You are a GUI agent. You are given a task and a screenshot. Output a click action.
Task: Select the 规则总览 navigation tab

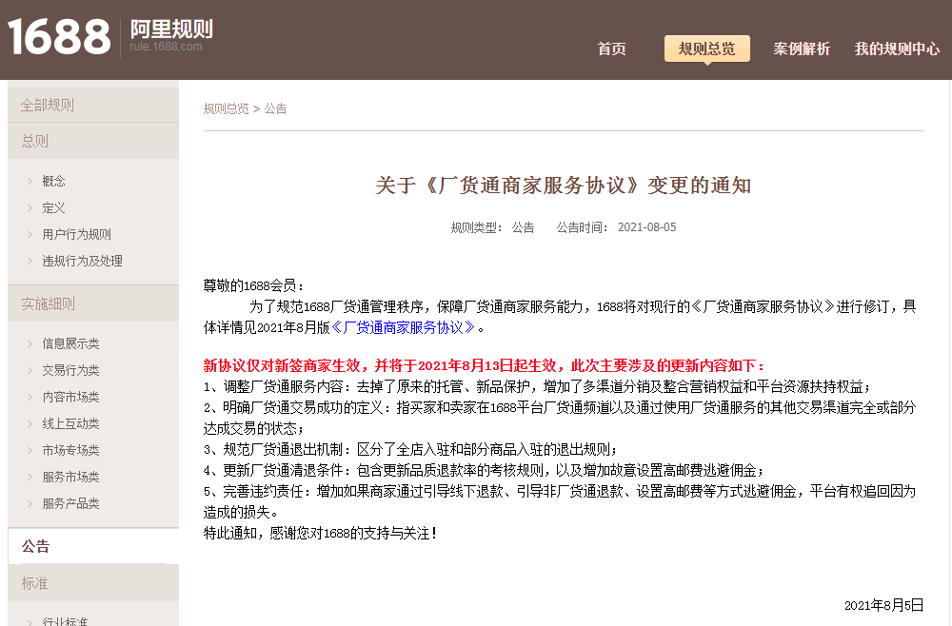click(706, 49)
